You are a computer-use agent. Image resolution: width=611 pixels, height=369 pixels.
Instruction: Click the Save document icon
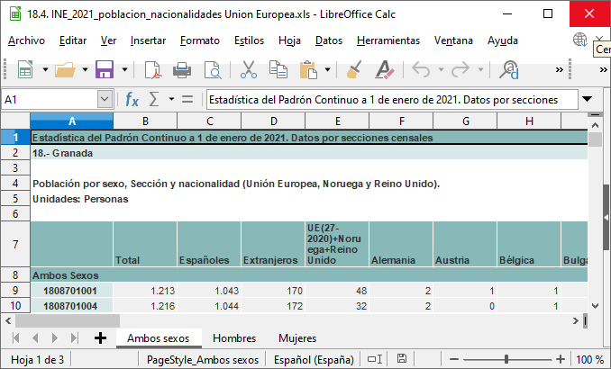[104, 70]
